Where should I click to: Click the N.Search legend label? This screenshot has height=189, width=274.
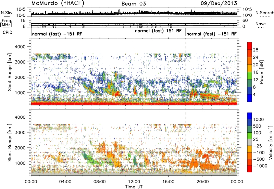[264, 13]
